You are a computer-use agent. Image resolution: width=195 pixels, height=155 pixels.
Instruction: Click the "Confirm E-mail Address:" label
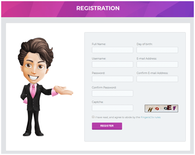152,73
